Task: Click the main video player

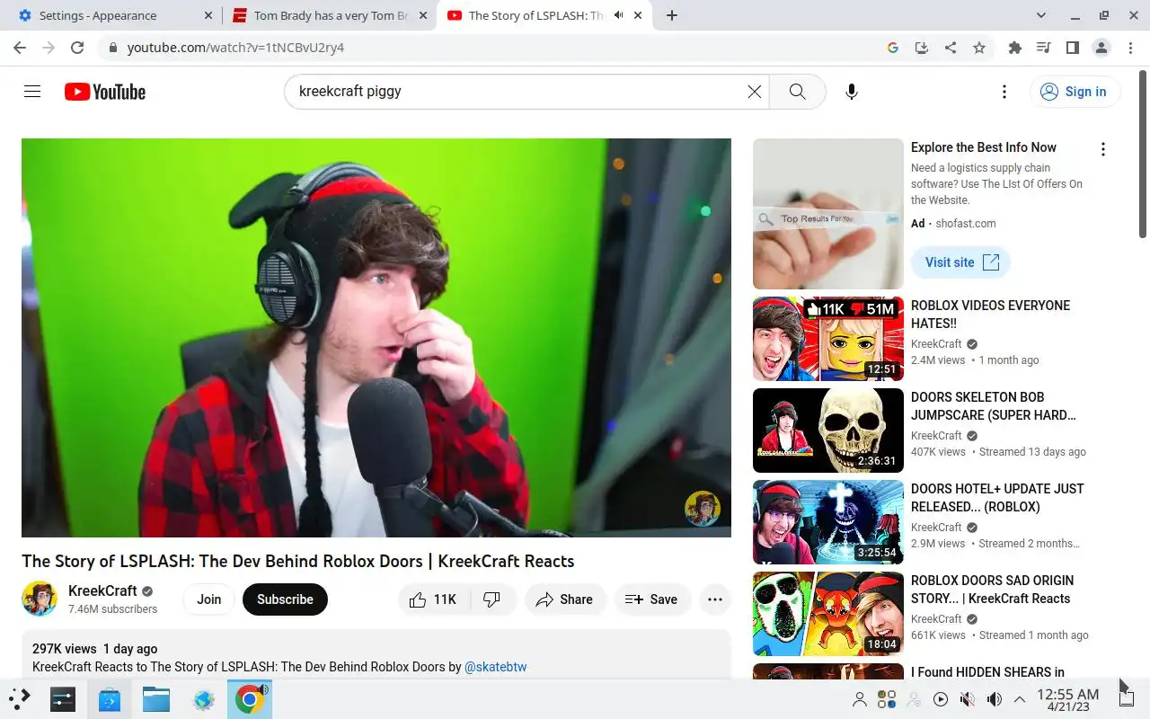Action: [x=376, y=338]
